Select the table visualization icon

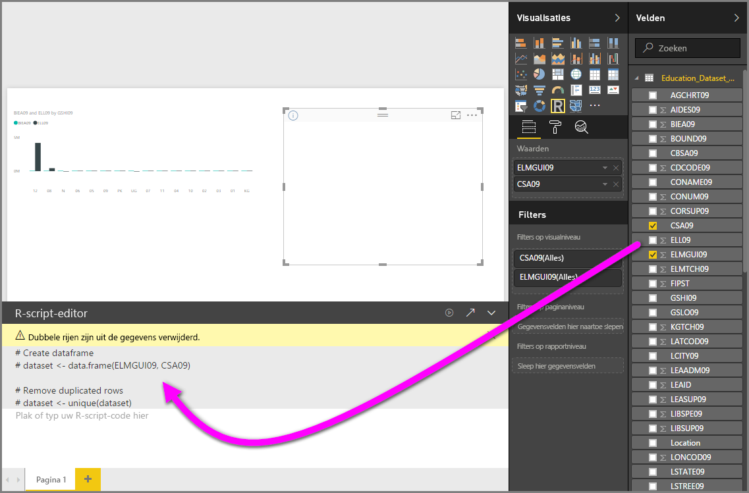595,74
